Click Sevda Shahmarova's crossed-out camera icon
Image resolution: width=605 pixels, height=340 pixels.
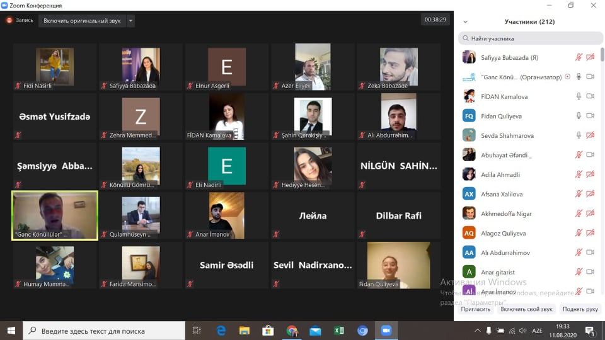click(591, 135)
